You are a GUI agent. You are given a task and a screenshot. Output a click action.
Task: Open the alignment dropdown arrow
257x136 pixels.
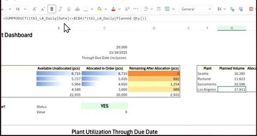point(152,9)
